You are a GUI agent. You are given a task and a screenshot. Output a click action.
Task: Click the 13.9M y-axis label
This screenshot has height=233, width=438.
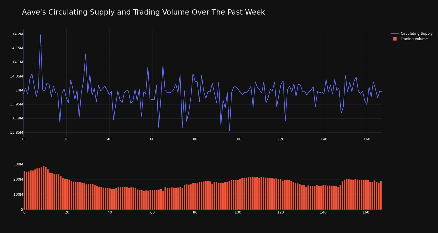point(18,118)
